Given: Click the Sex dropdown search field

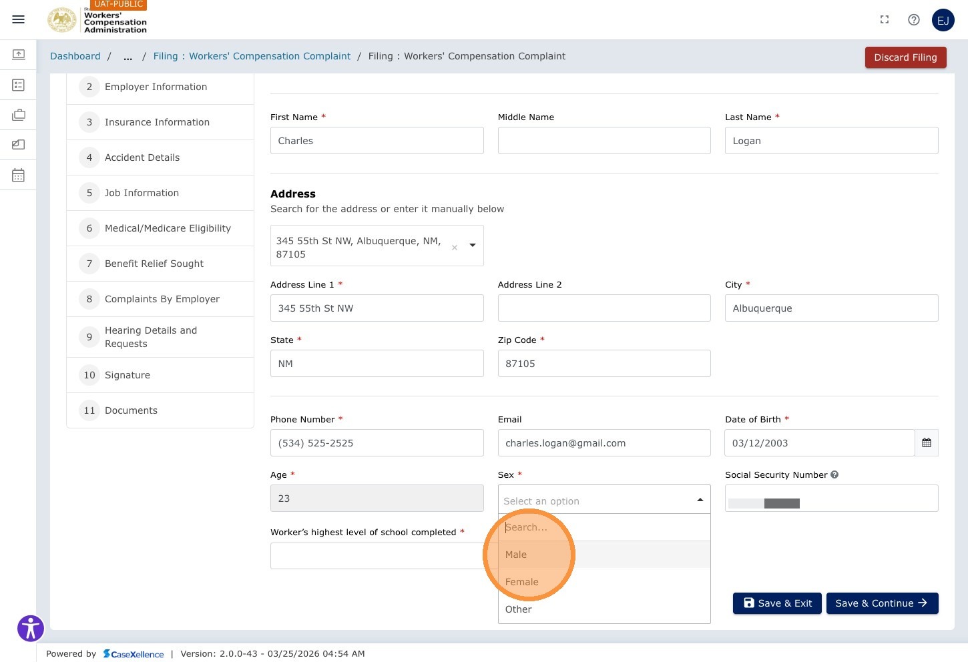Looking at the screenshot, I should [x=604, y=527].
